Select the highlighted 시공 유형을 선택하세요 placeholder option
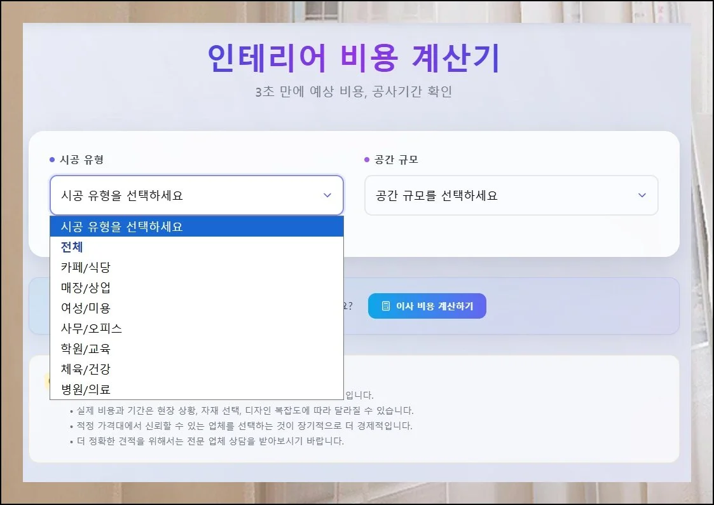 196,226
